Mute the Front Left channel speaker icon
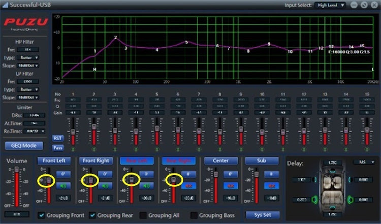381x224 pixels. click(63, 186)
